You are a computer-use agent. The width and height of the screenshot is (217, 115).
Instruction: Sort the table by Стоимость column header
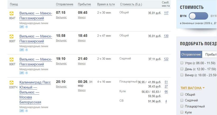[x=131, y=4]
